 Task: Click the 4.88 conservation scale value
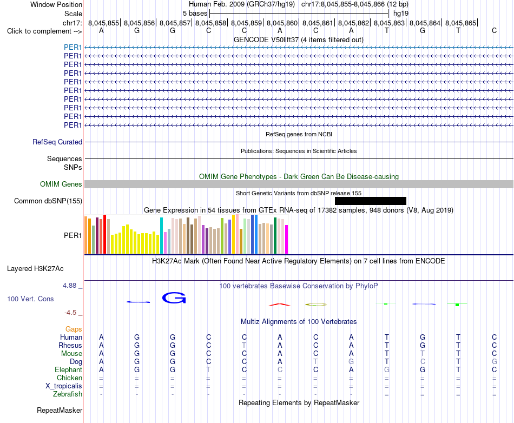coord(69,286)
